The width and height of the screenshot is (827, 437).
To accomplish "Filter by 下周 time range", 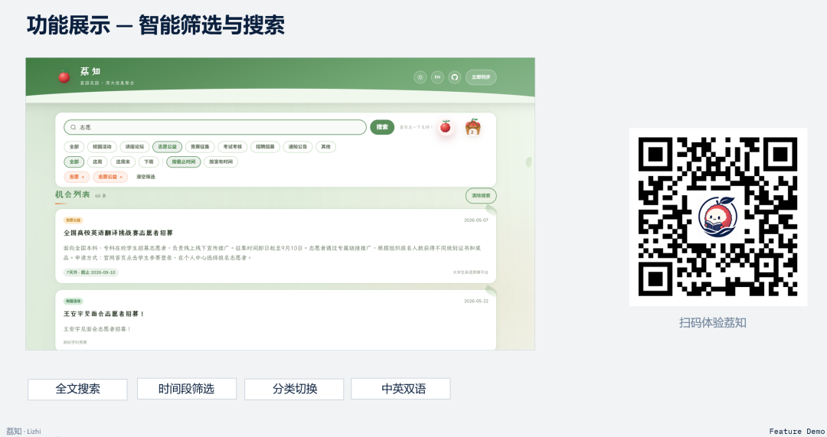I will [149, 161].
